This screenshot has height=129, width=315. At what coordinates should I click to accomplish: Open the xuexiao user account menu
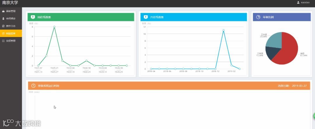click(x=303, y=2)
